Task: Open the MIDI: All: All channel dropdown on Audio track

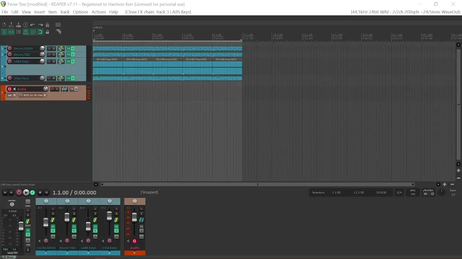Action: tap(32, 95)
